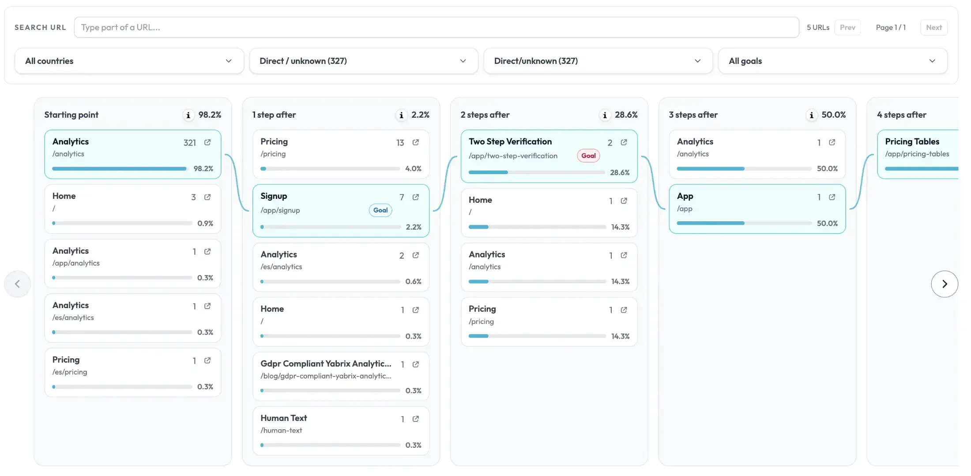Open external link on /es/pricing card
The height and width of the screenshot is (476, 971).
coord(207,361)
